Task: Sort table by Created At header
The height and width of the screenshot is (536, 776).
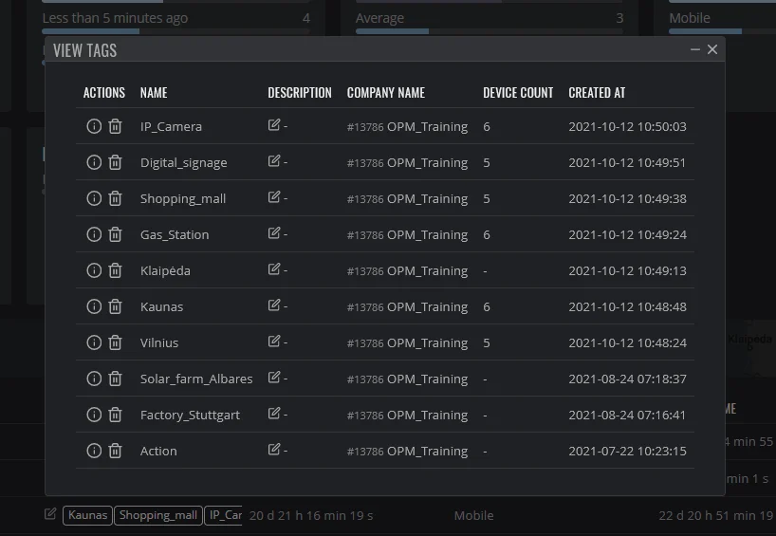Action: coord(597,93)
